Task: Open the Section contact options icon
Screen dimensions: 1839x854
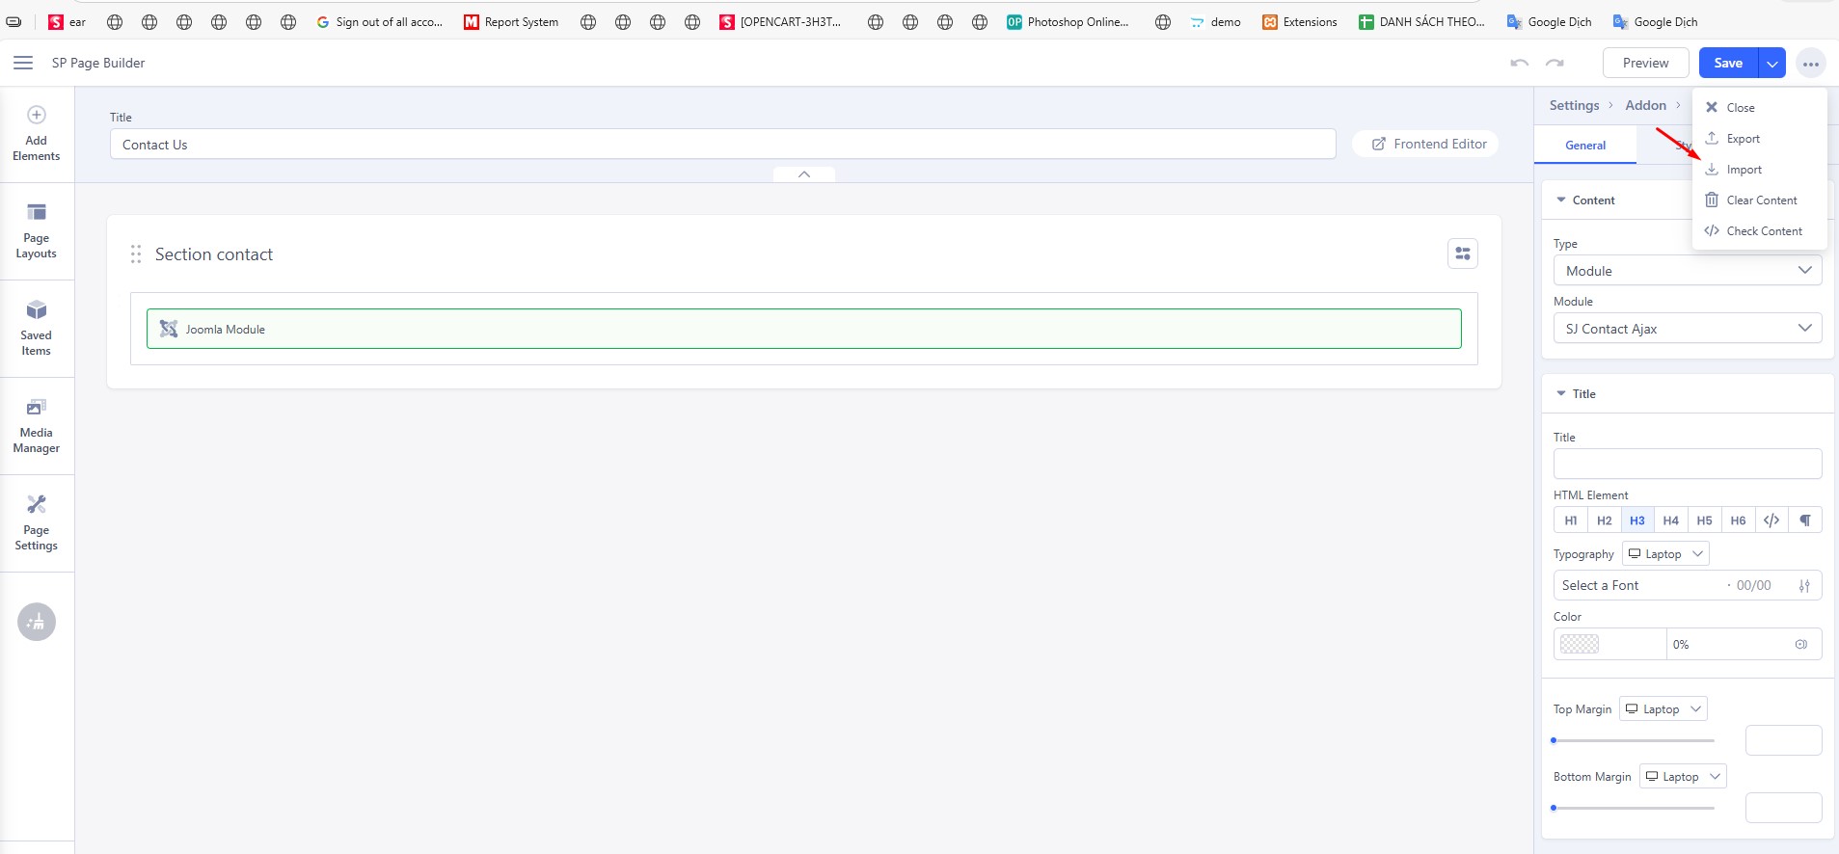Action: click(1462, 254)
